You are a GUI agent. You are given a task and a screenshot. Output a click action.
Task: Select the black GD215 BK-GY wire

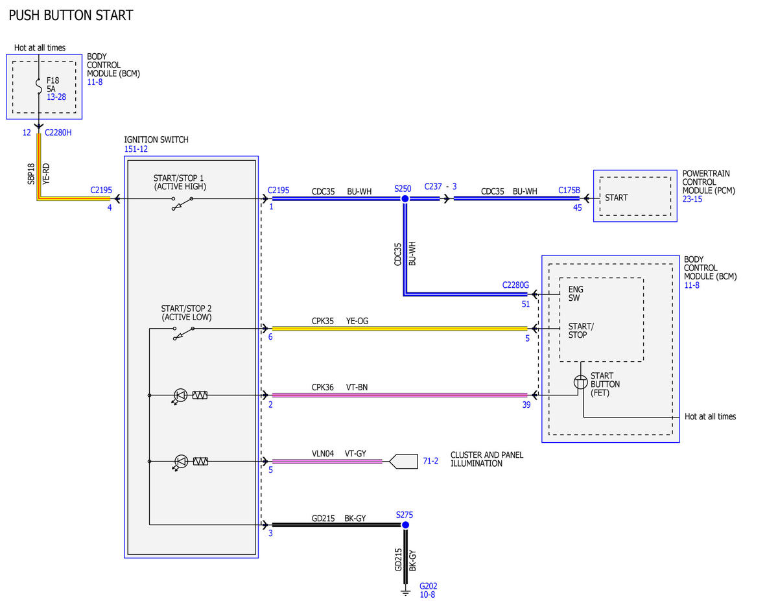pos(336,524)
